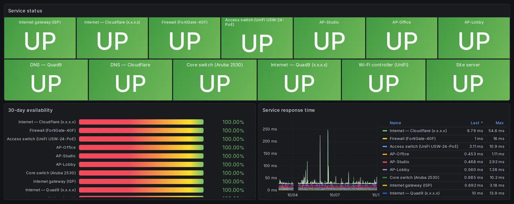
Task: Sort the legend by Max column
Action: coord(500,123)
